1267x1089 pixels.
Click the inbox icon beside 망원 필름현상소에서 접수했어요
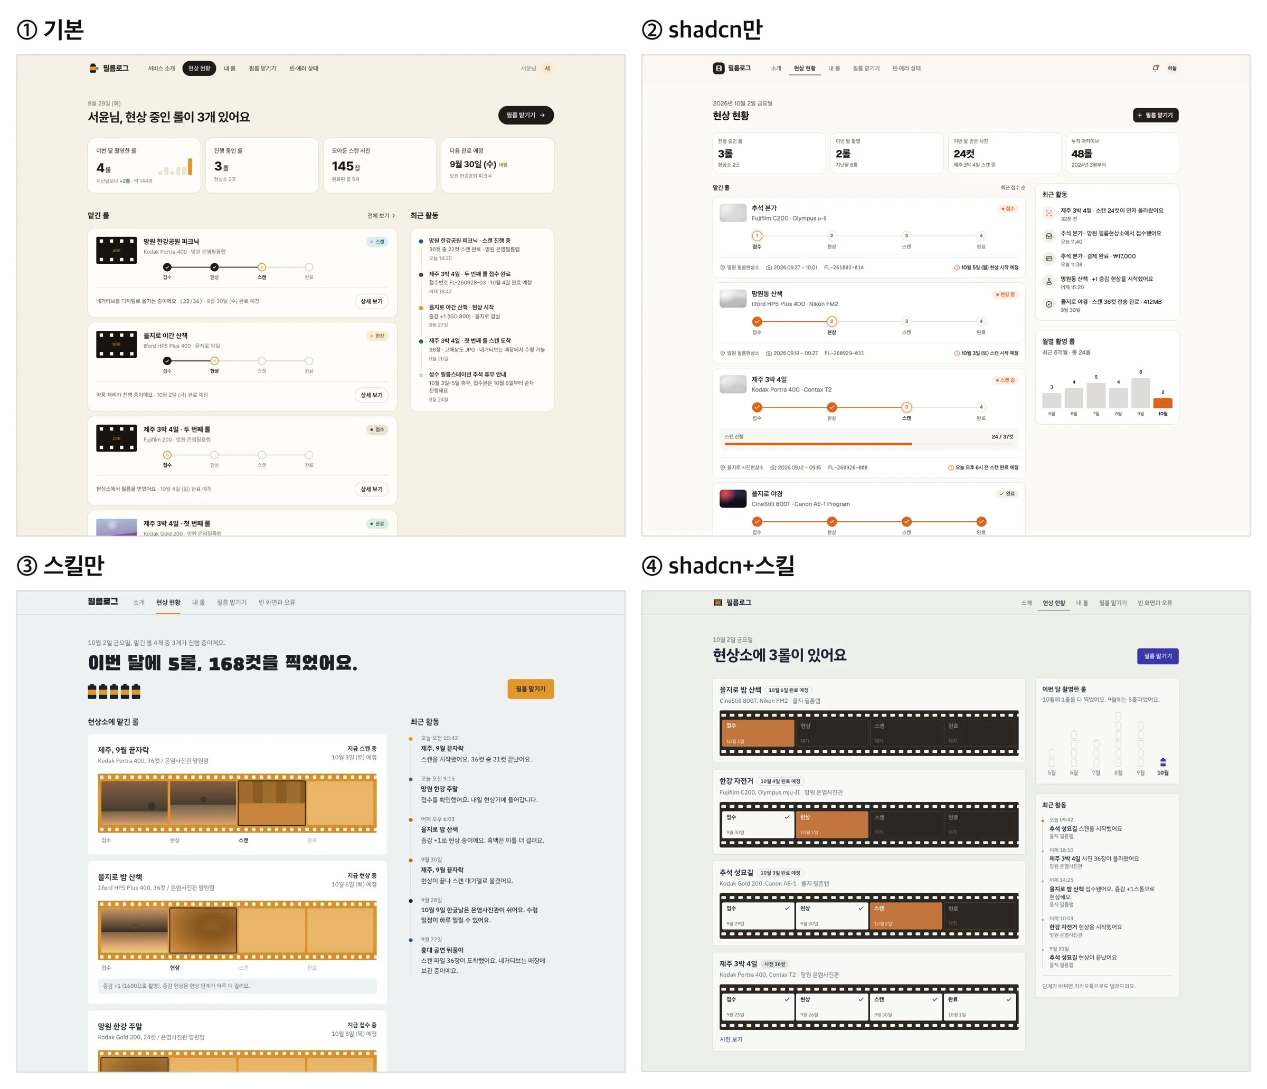tap(1048, 236)
